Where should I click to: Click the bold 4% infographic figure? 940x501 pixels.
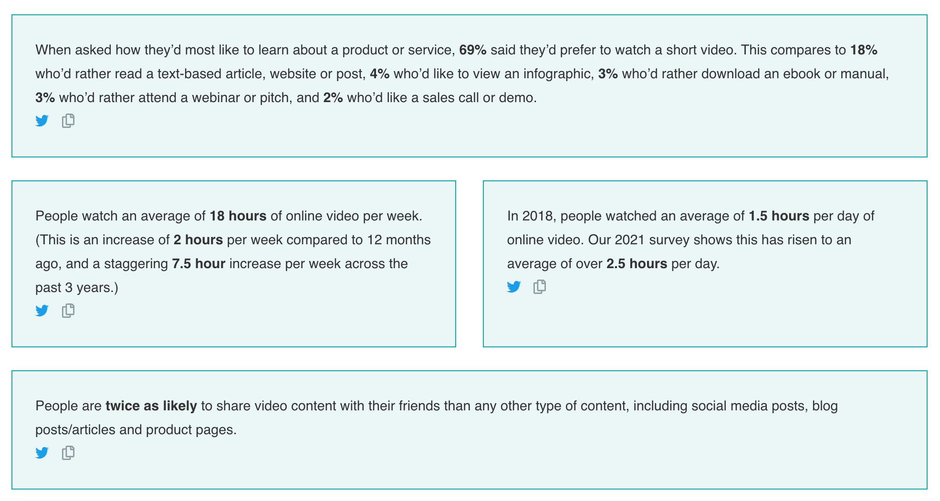click(x=380, y=74)
